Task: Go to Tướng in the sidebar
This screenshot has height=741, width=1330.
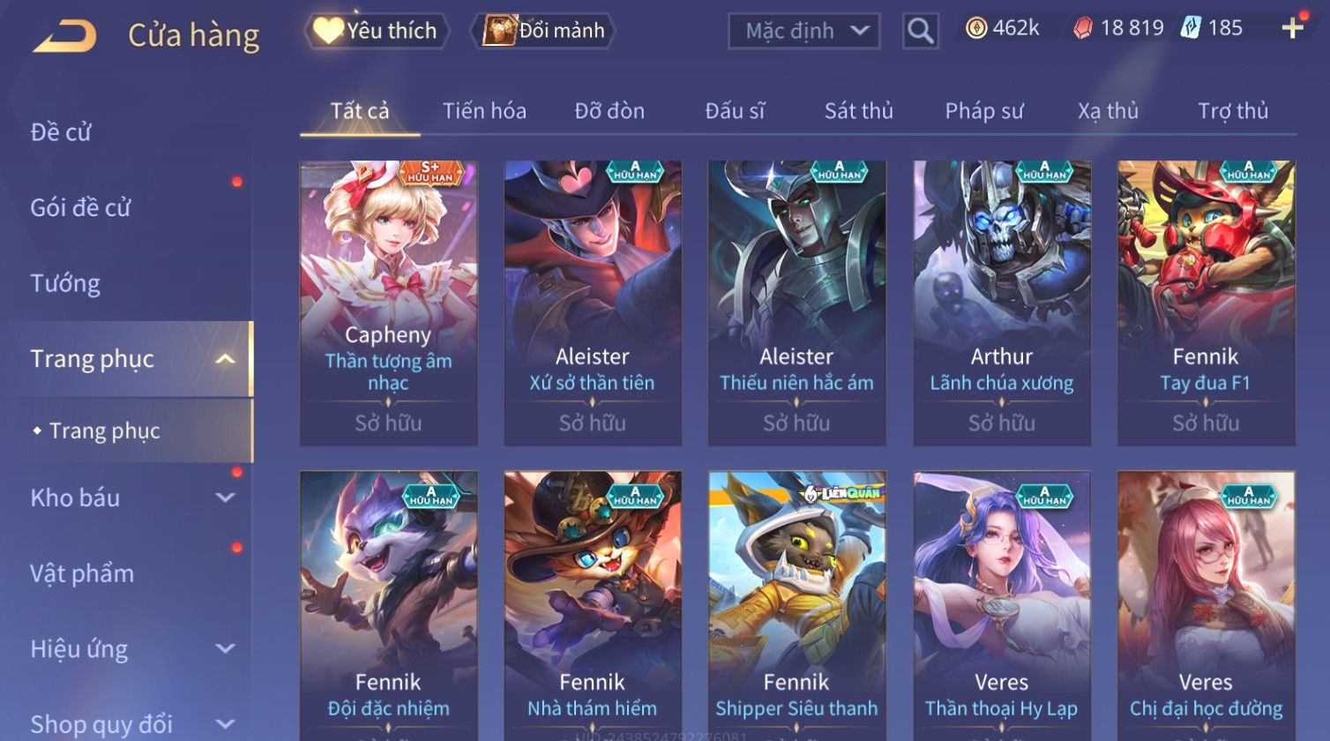Action: (65, 283)
